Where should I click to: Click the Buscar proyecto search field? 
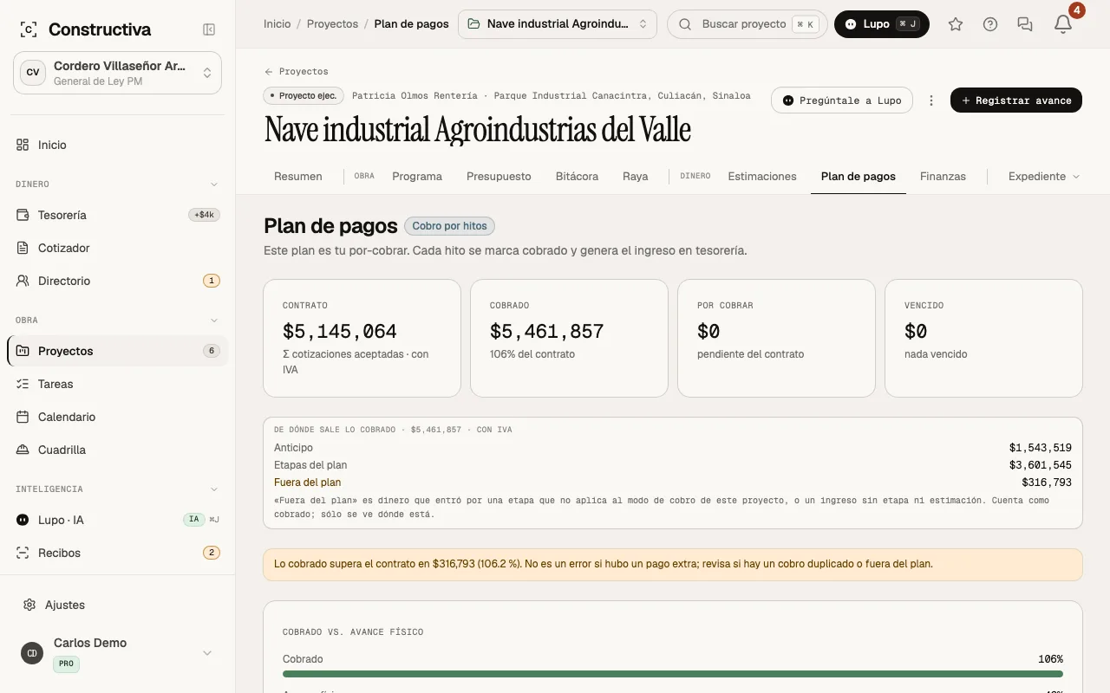click(748, 24)
